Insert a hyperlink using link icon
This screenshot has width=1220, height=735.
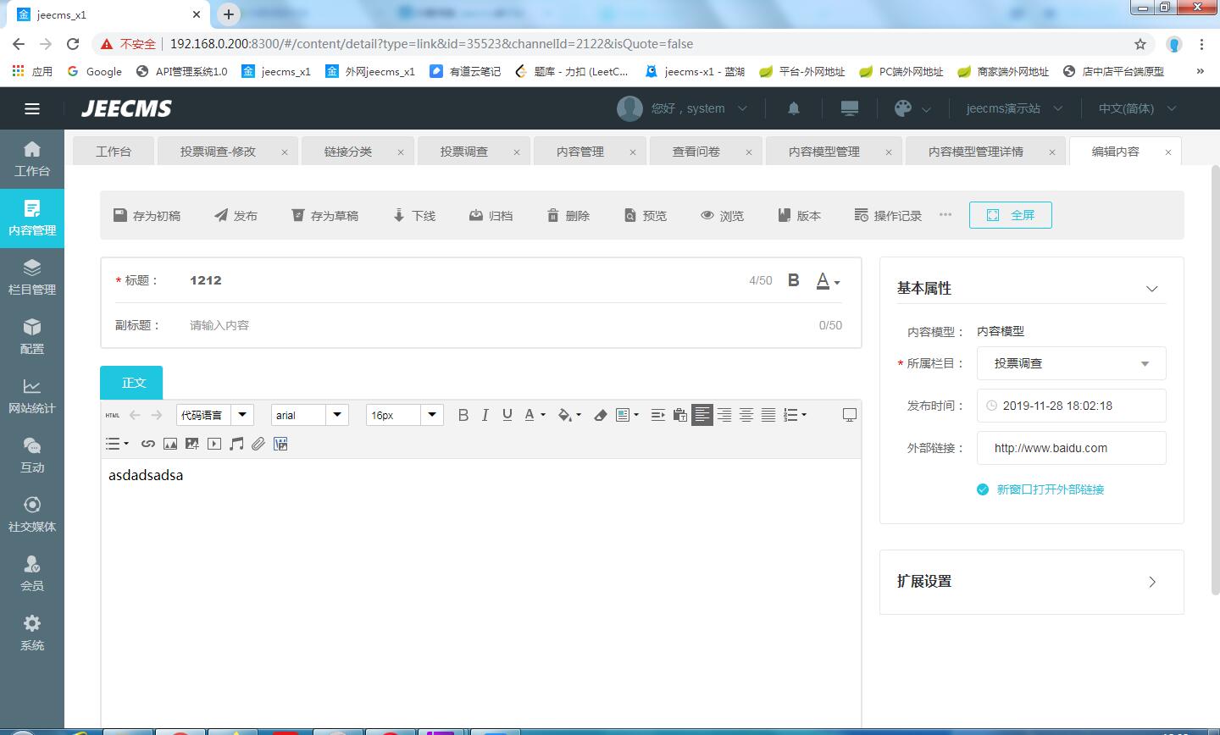click(148, 444)
